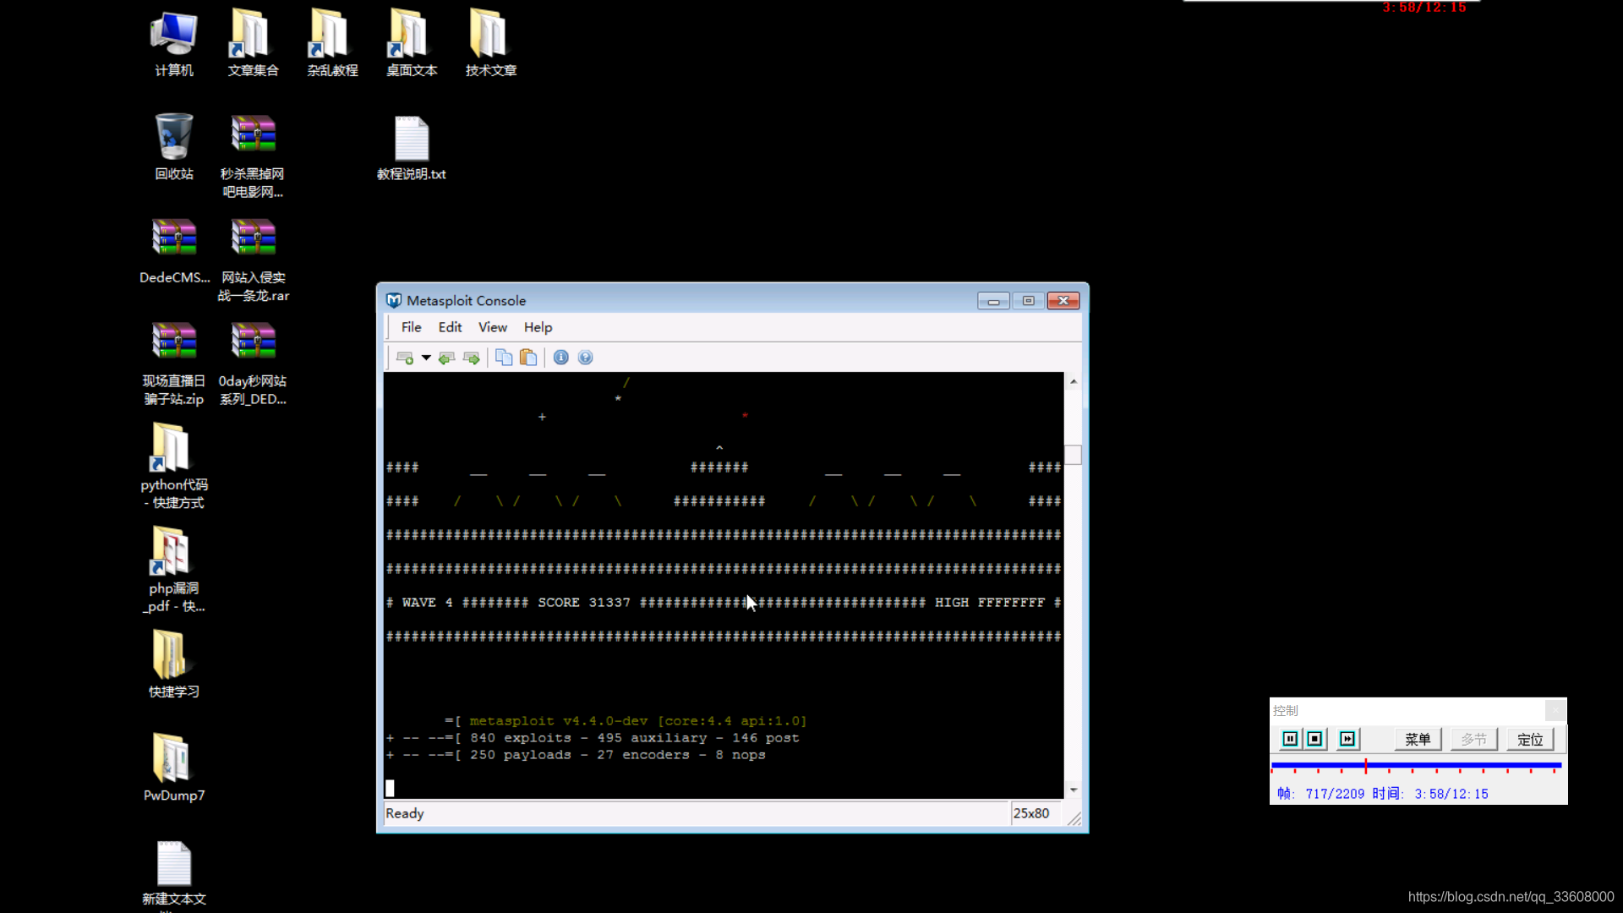Click the previous tab green arrow icon
Screen dimensions: 1623x913
tap(446, 358)
